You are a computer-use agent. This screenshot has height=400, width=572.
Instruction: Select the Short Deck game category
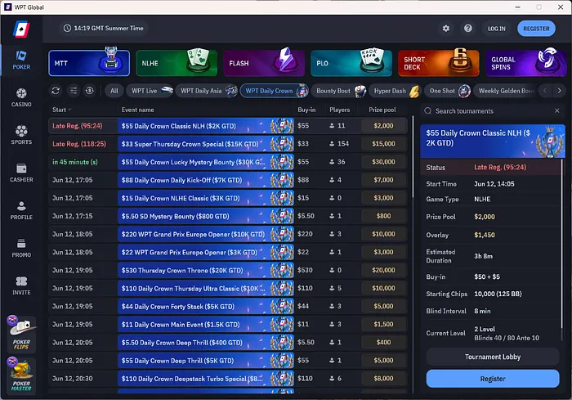[439, 63]
